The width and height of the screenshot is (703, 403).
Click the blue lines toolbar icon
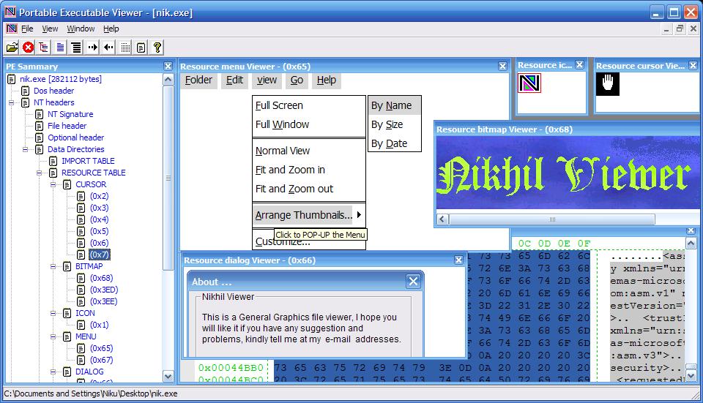coord(61,47)
